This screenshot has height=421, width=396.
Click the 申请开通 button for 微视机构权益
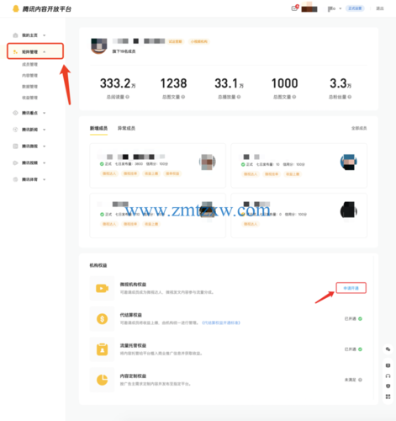(x=351, y=288)
